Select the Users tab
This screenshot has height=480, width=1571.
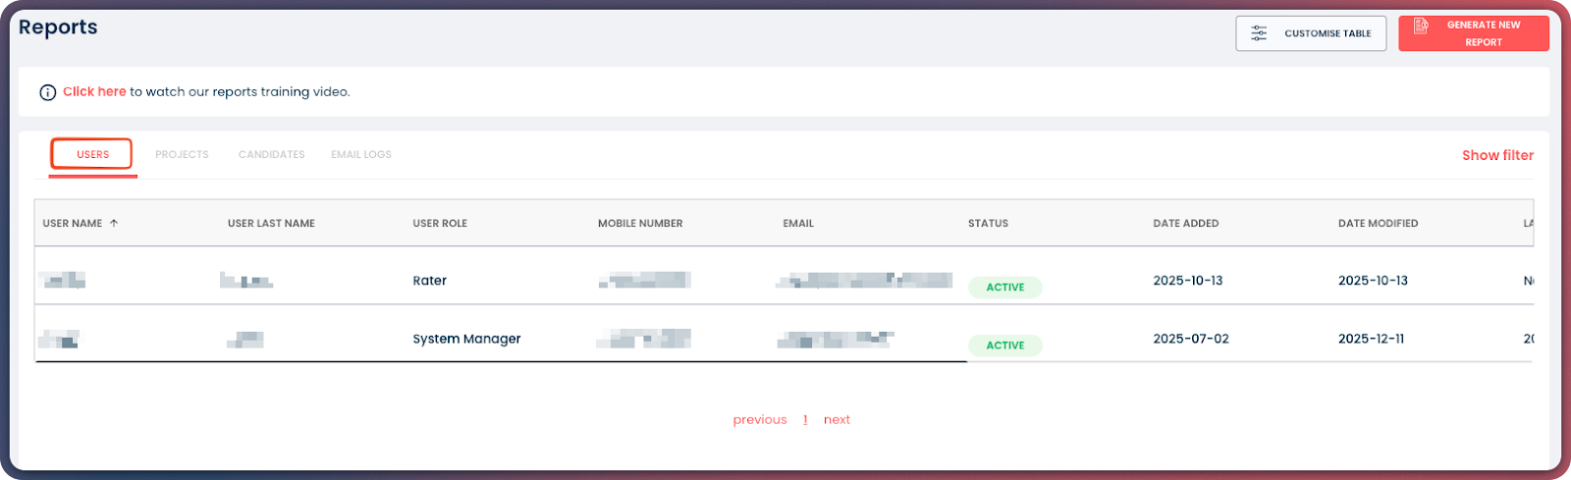[92, 154]
